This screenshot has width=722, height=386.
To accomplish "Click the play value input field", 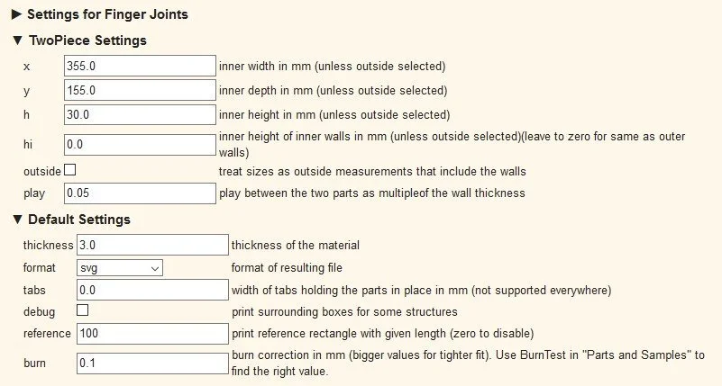I will pyautogui.click(x=140, y=193).
